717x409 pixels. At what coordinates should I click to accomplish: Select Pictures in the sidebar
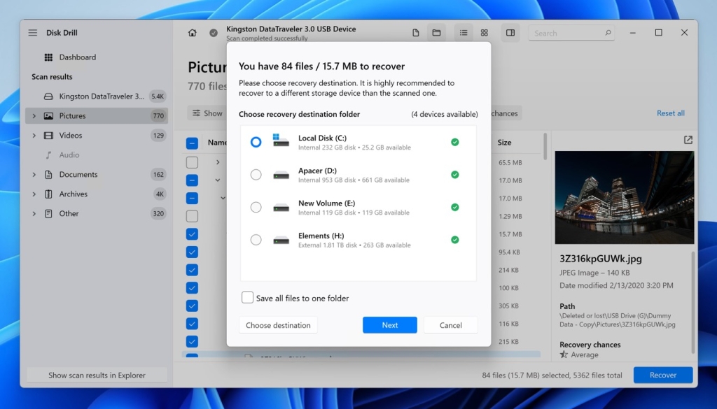97,116
